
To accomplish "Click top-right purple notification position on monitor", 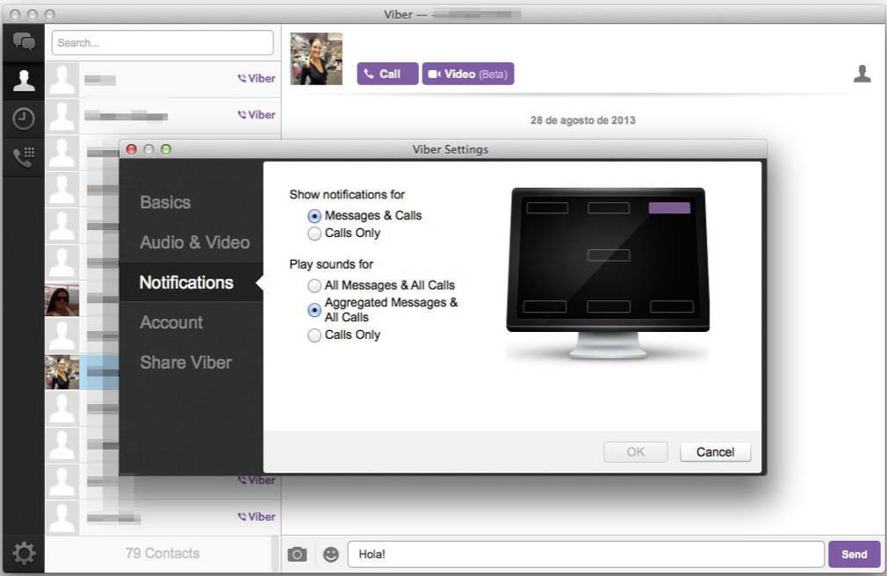I will point(669,207).
